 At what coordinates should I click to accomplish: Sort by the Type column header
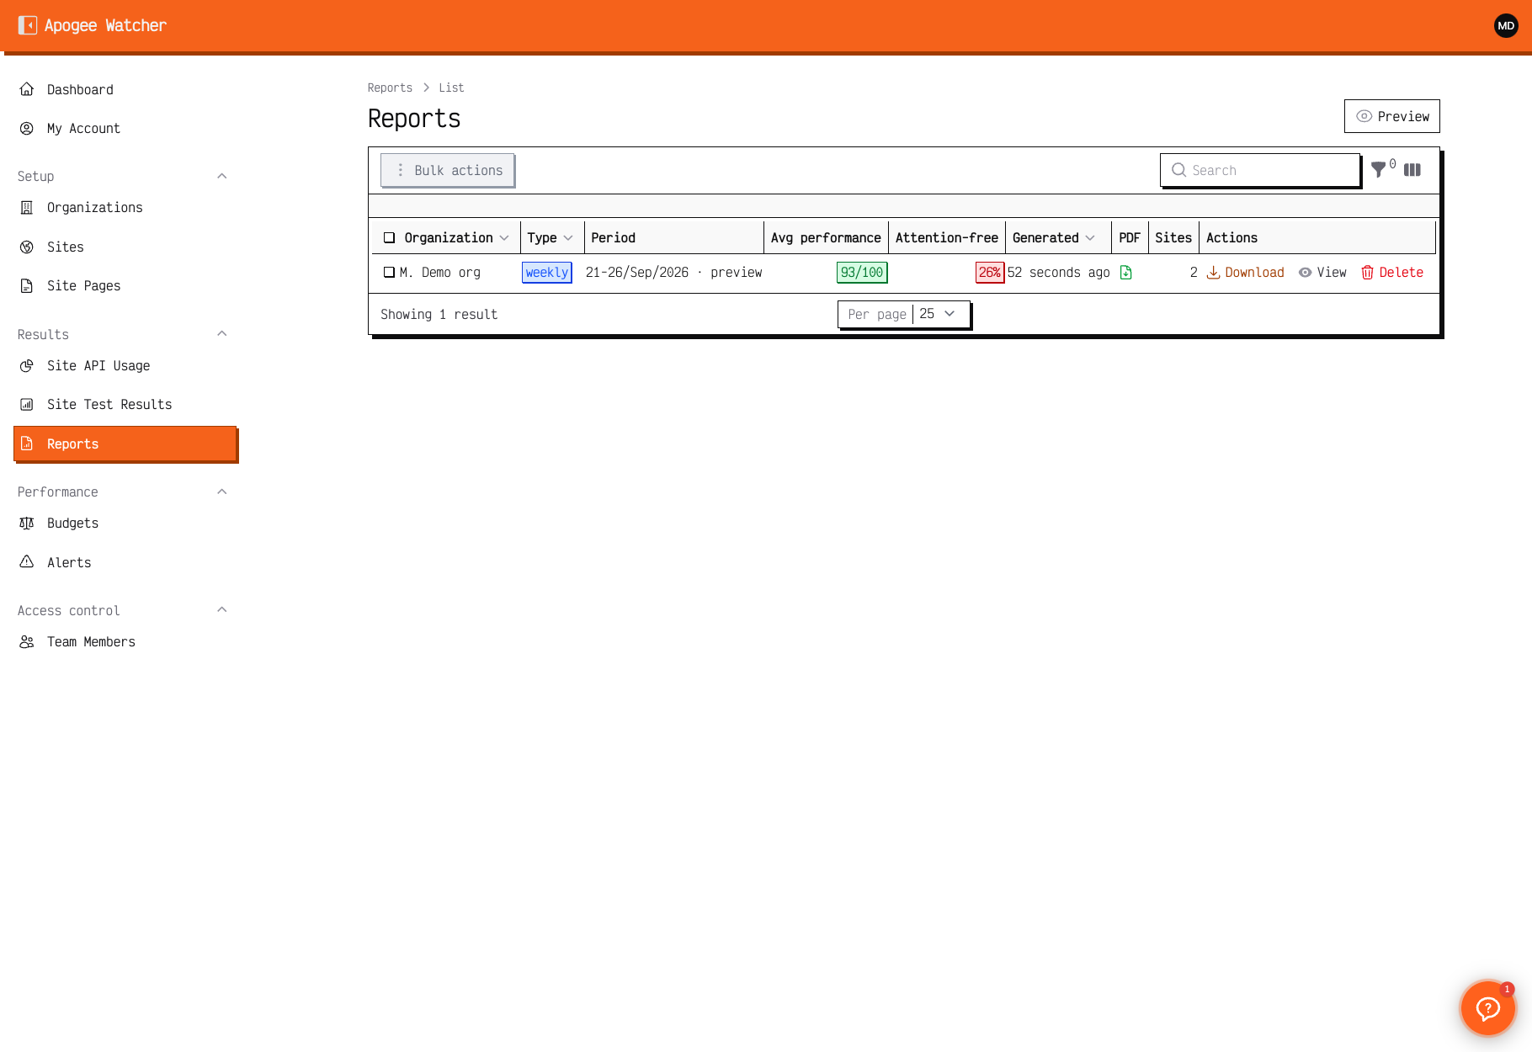pyautogui.click(x=551, y=238)
